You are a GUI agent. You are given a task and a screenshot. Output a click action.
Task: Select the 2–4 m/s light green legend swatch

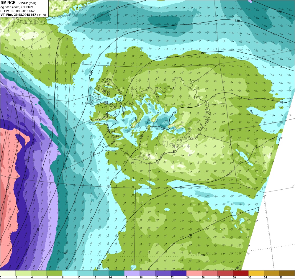23,273
